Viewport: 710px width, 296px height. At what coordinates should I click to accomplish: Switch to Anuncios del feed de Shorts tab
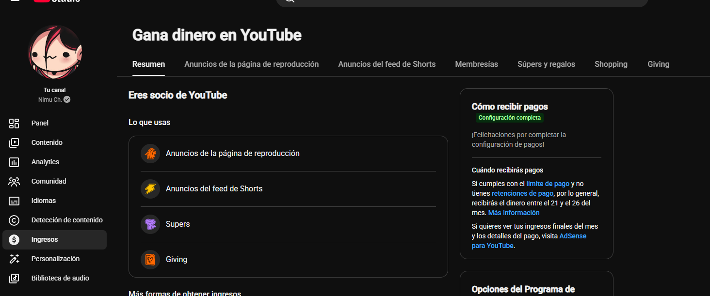[387, 64]
